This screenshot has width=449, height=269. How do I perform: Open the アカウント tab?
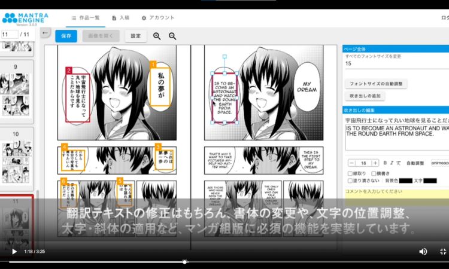point(158,18)
